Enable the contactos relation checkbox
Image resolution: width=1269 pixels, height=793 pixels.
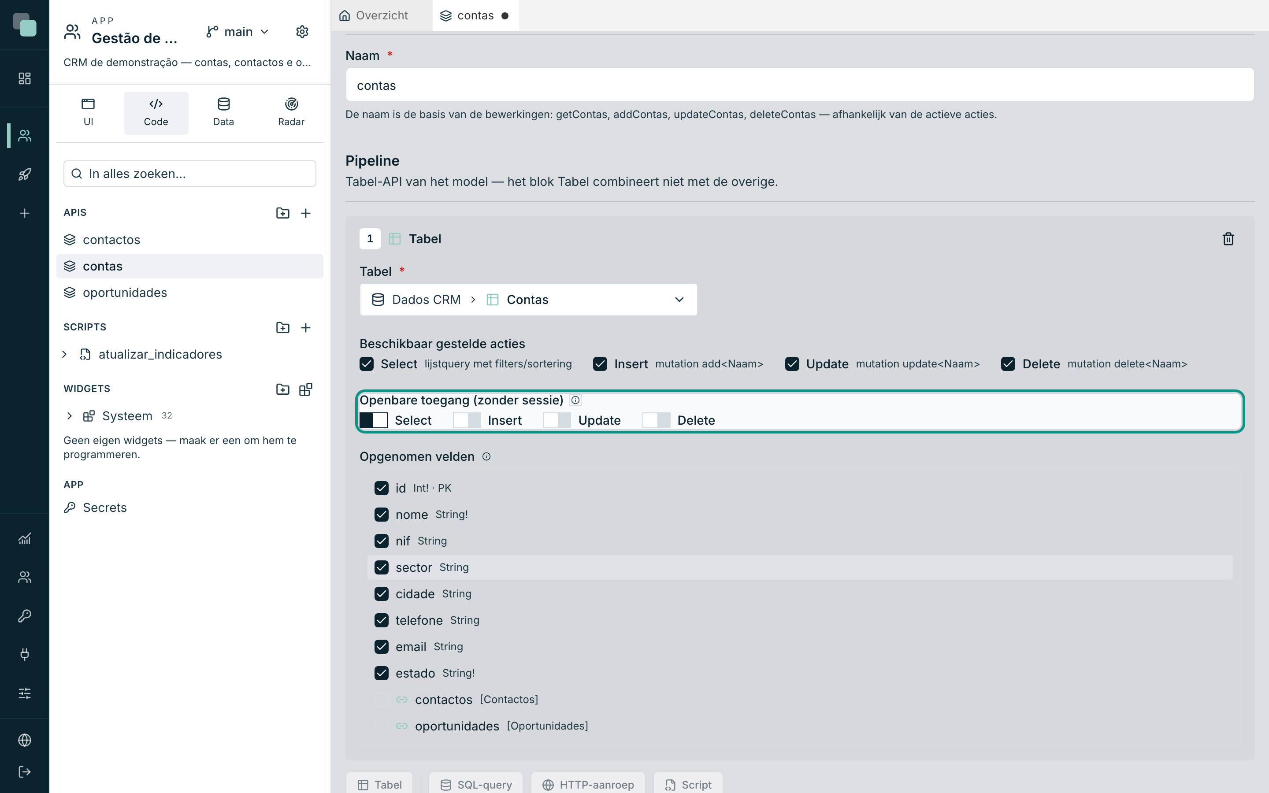(381, 699)
